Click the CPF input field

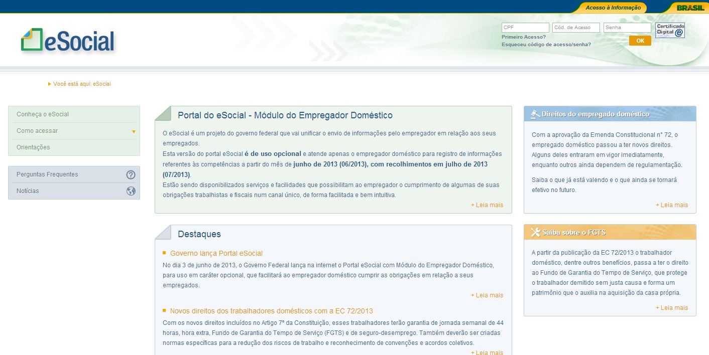pos(525,27)
